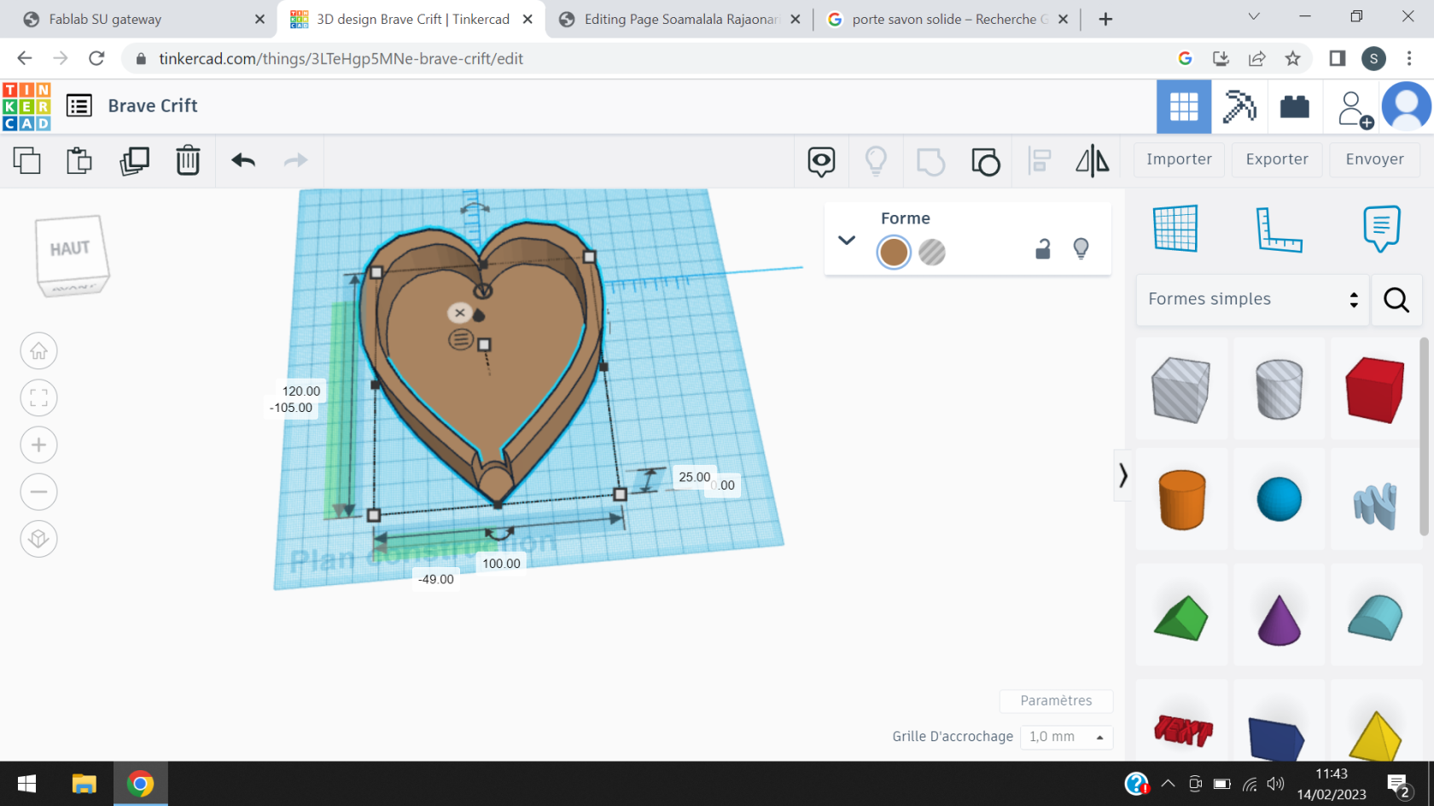Open the Notes tool

pyautogui.click(x=1381, y=229)
